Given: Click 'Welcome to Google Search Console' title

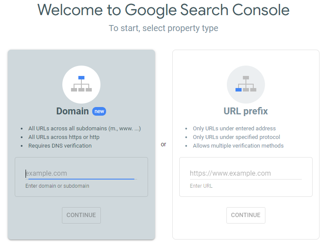Looking at the screenshot, I should (163, 10).
